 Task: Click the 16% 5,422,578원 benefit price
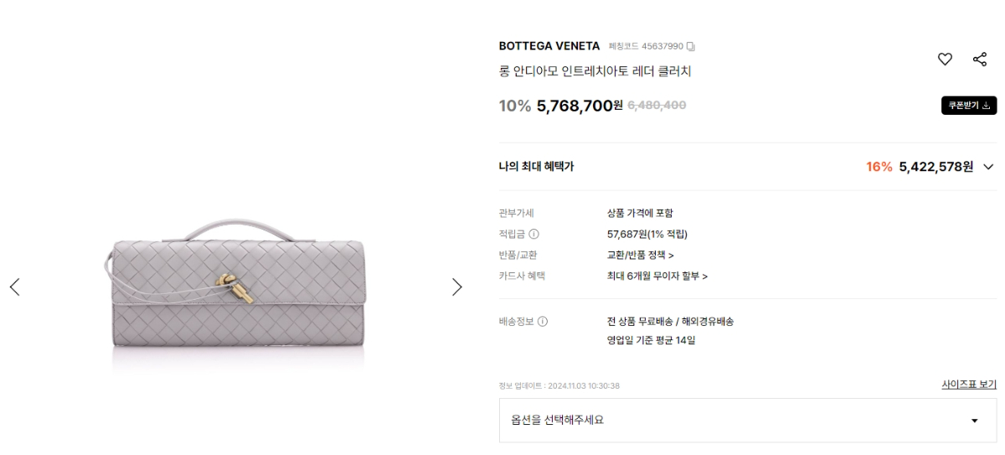[x=919, y=167]
